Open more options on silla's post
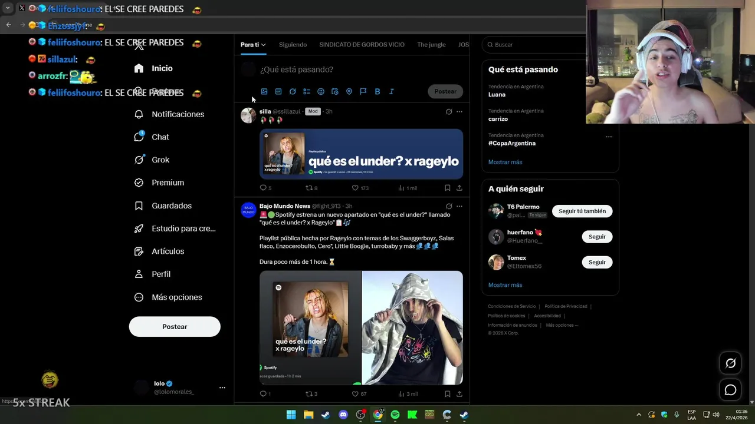Image resolution: width=755 pixels, height=424 pixels. tap(459, 111)
